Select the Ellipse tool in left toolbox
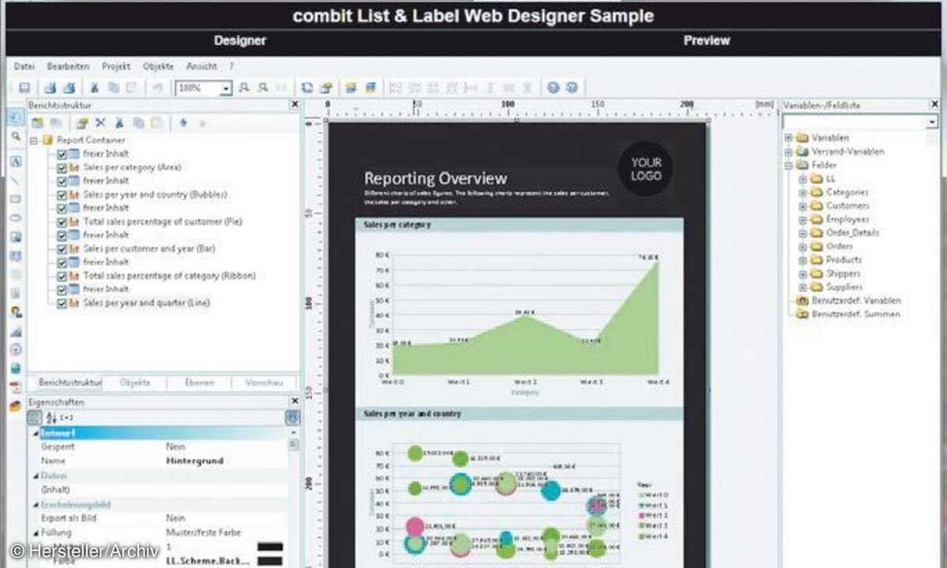The height and width of the screenshot is (568, 947). click(16, 218)
